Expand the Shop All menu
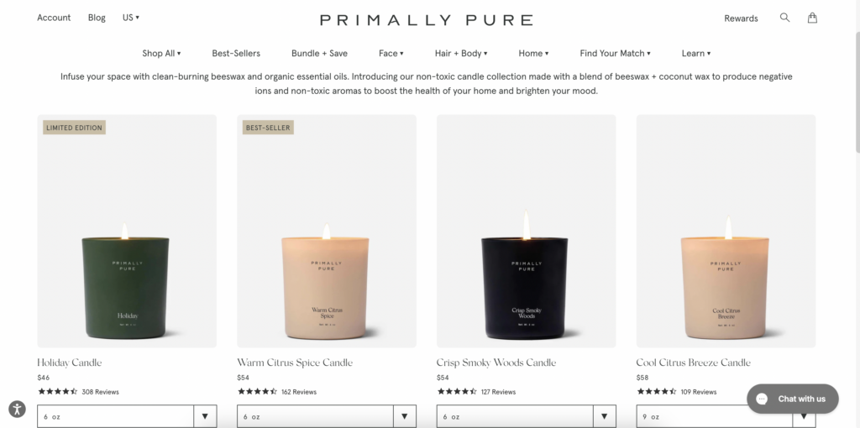The height and width of the screenshot is (428, 860). (x=161, y=53)
